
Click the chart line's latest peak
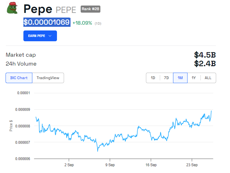pos(212,111)
